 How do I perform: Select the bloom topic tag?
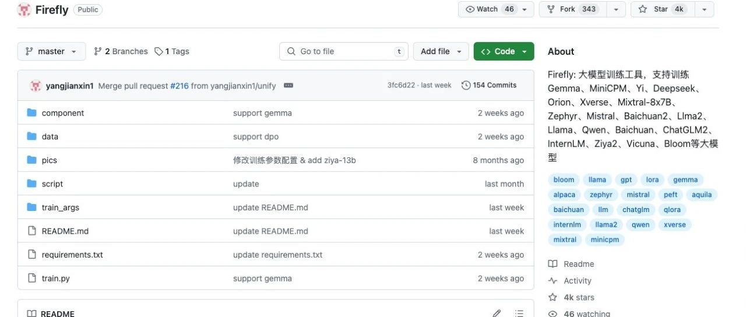coord(564,179)
